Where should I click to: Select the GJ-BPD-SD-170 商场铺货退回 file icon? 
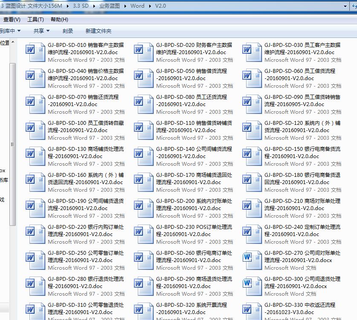143,182
